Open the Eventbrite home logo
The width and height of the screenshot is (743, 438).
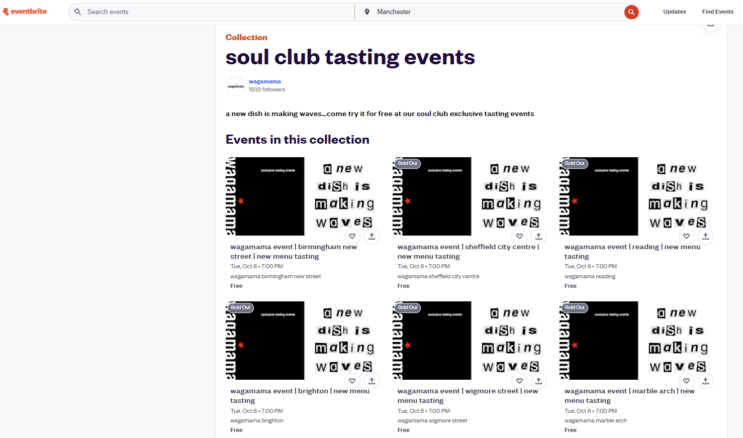[x=25, y=12]
